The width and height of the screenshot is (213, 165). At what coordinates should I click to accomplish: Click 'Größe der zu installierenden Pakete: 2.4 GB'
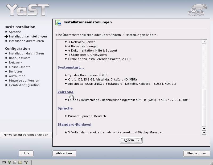100,59
